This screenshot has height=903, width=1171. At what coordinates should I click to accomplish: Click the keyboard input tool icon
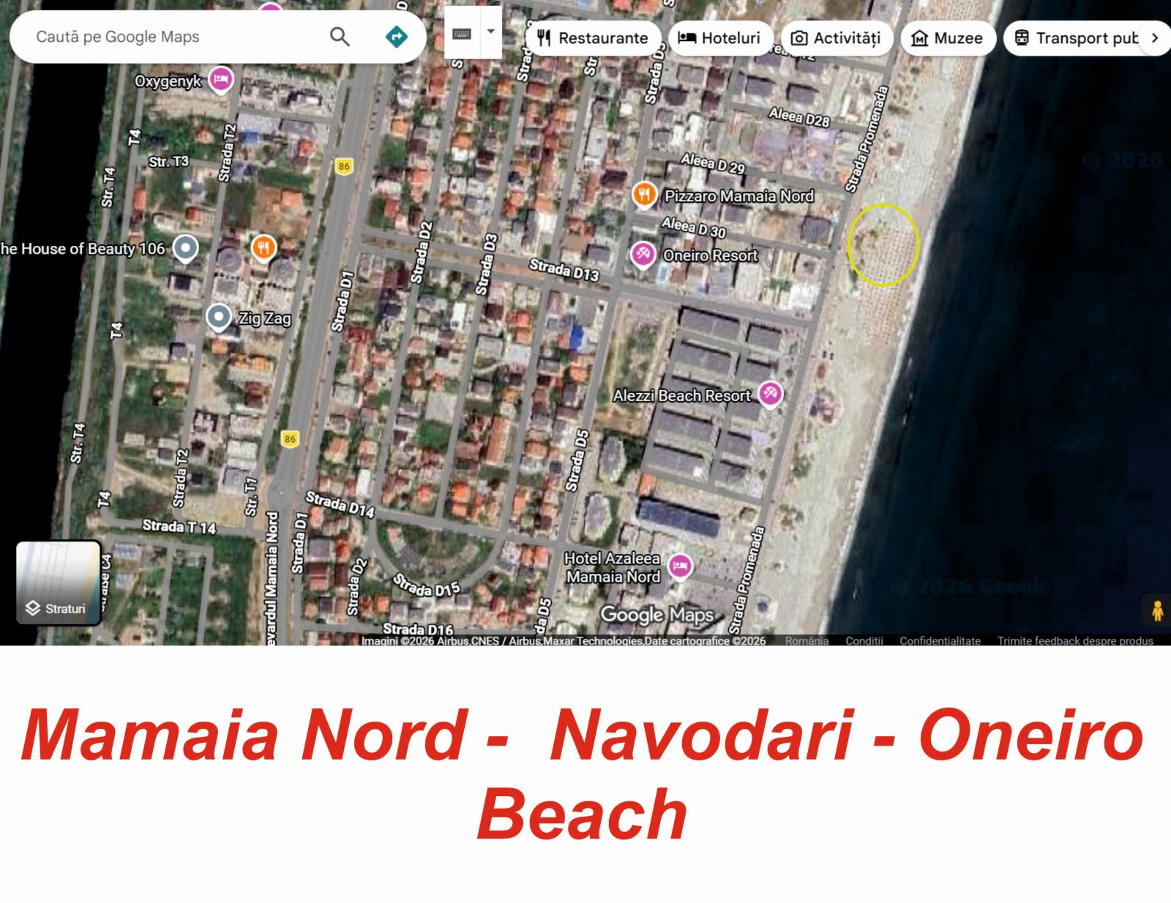tap(462, 34)
